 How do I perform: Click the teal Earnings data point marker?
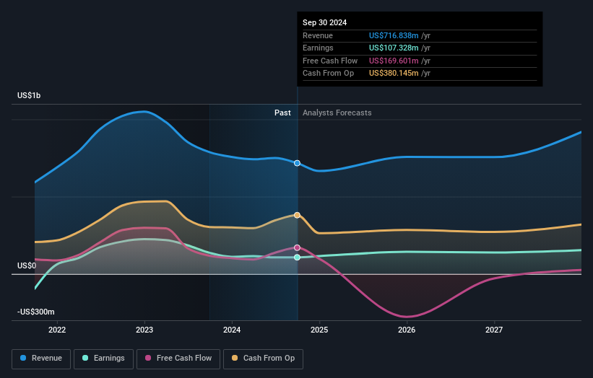pos(298,257)
